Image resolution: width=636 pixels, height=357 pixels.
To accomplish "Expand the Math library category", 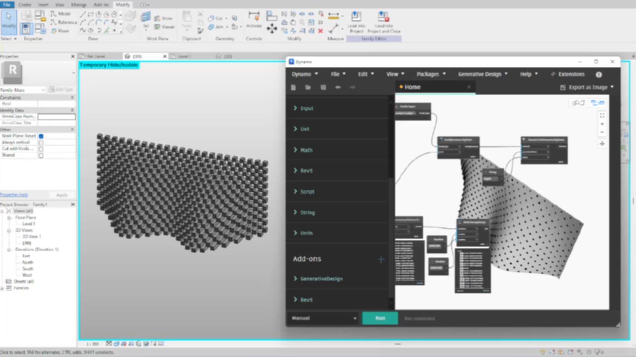I will point(306,150).
